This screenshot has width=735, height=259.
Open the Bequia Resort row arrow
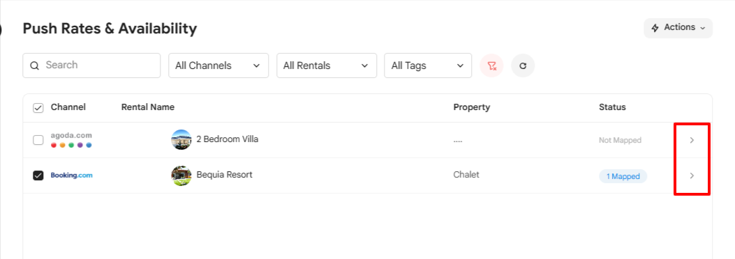click(692, 175)
